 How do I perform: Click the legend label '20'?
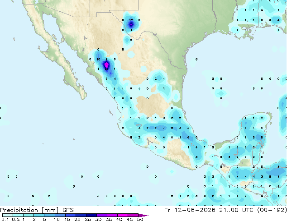[77, 219]
